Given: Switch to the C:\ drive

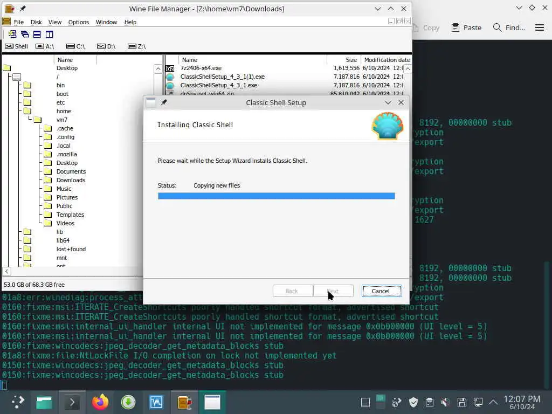Looking at the screenshot, I should click(x=75, y=46).
